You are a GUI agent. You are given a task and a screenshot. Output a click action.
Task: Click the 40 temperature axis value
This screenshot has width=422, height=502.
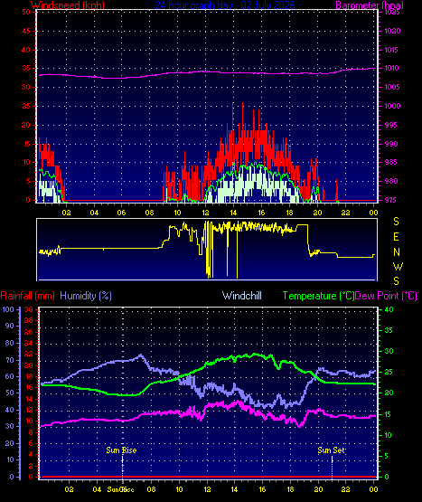[389, 309]
